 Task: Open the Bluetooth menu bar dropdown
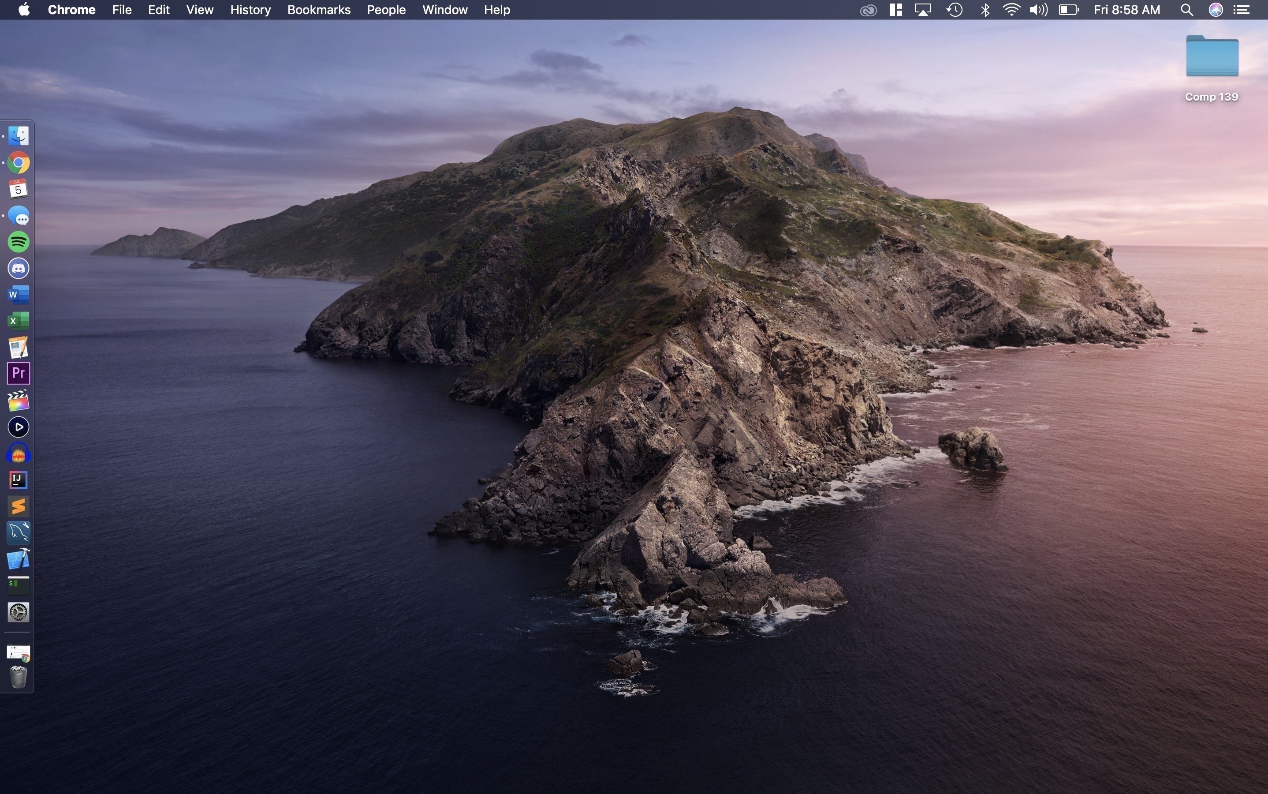(x=985, y=10)
